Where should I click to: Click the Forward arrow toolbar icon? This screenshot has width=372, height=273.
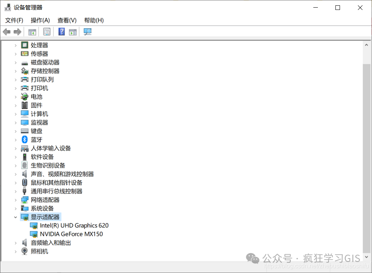(x=17, y=32)
